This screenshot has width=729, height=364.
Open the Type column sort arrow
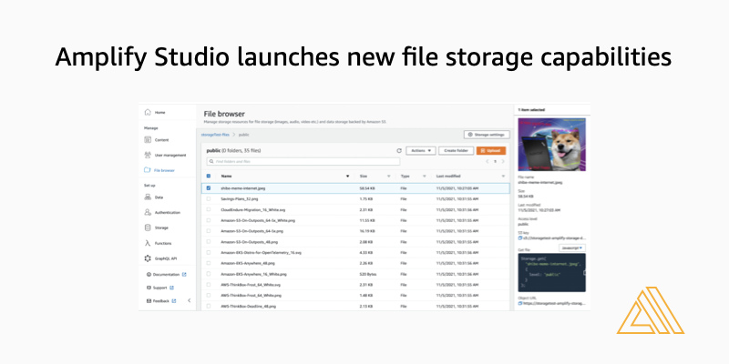coord(424,177)
